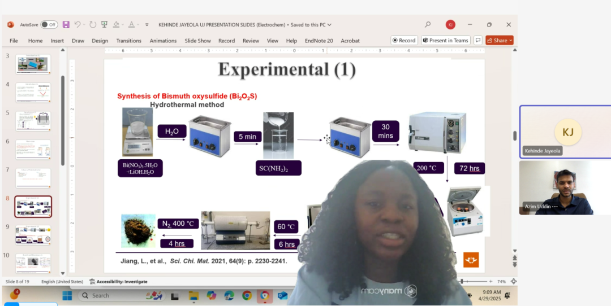Image resolution: width=611 pixels, height=306 pixels.
Task: Open the Transitions ribbon tab
Action: click(x=128, y=41)
